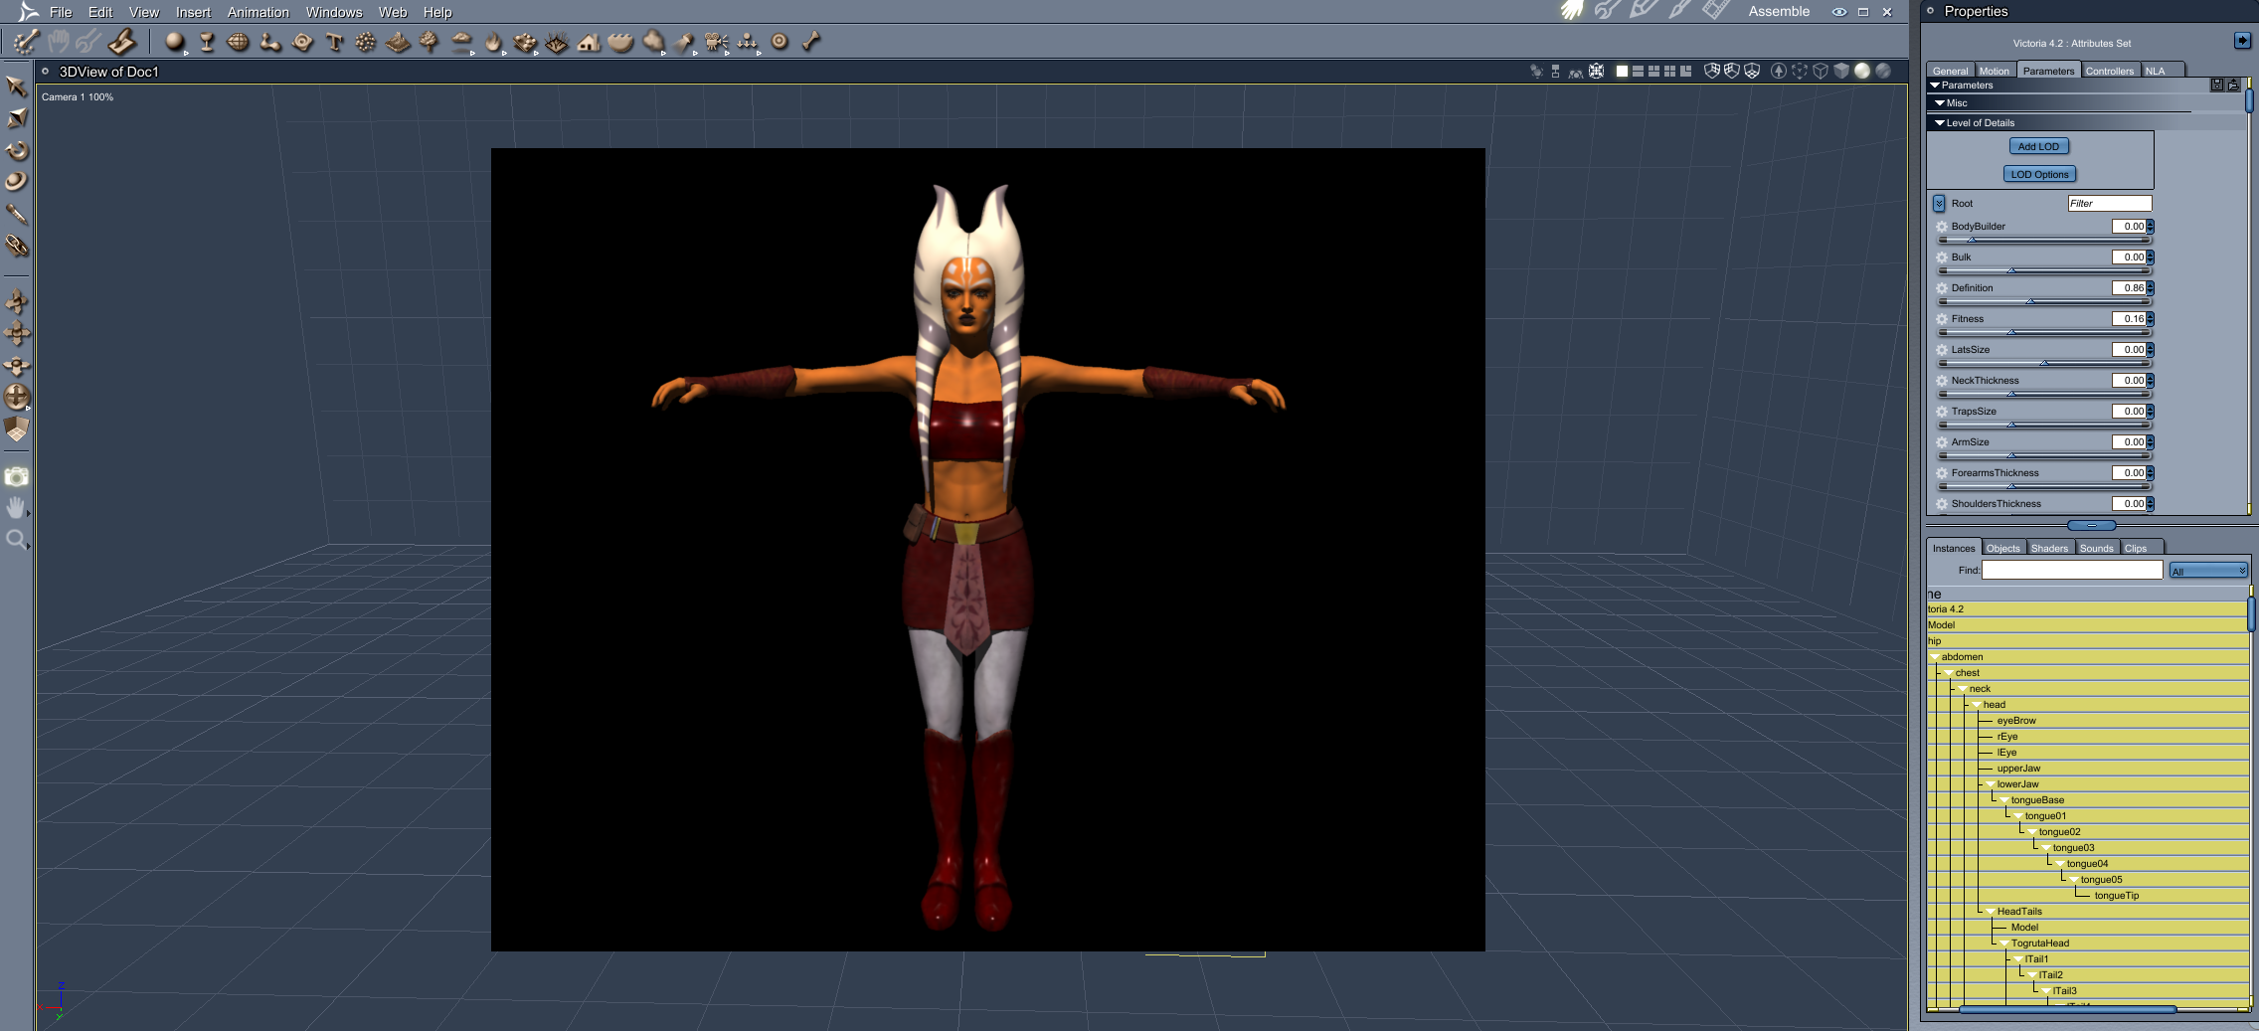The image size is (2259, 1031).
Task: Switch to the Controllers tab
Action: point(2110,71)
